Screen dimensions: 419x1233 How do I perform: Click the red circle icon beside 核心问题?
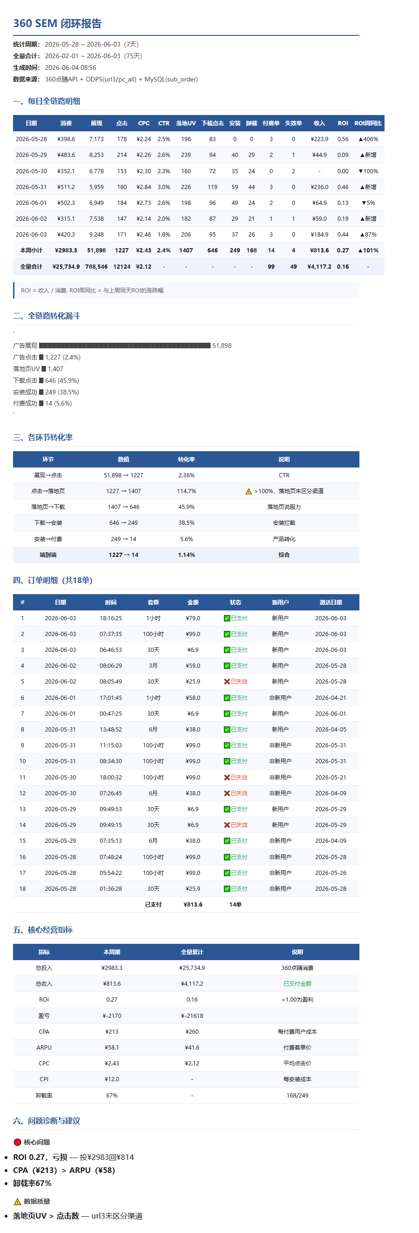click(x=18, y=1142)
